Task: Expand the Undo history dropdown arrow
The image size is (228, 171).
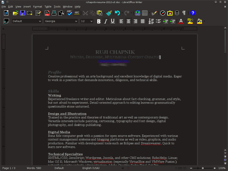Action: point(122,13)
